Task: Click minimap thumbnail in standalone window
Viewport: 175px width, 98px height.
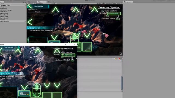Action: click(x=8, y=93)
